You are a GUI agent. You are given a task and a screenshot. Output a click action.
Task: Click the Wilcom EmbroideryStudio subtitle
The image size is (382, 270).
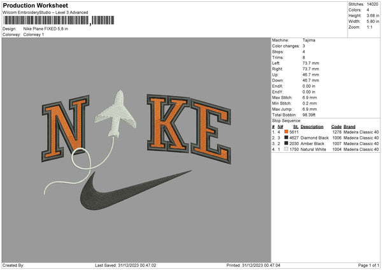point(45,13)
